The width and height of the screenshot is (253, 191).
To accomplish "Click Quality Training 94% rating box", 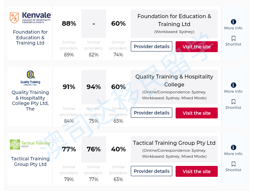I will tap(94, 87).
